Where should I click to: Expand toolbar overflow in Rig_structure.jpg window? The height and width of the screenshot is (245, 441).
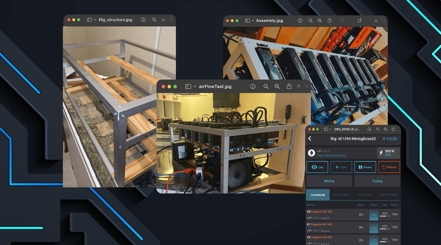163,20
